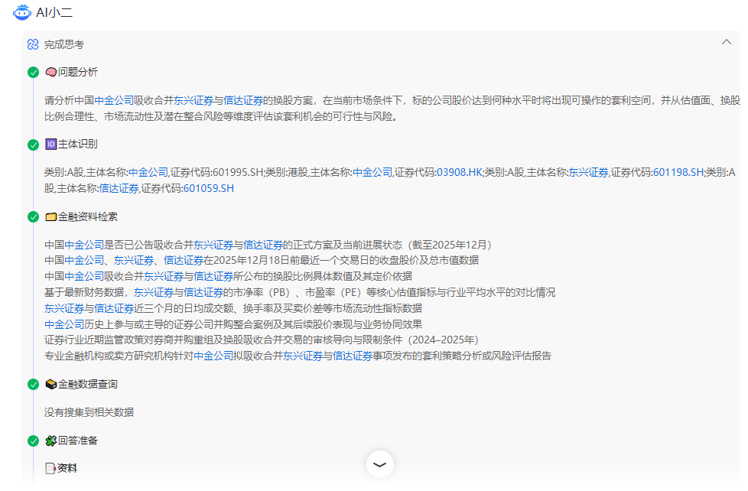Viewport: 748px width, 491px height.
Task: Open 信达证券 link in the 收盘股价 query row
Action: coord(184,261)
